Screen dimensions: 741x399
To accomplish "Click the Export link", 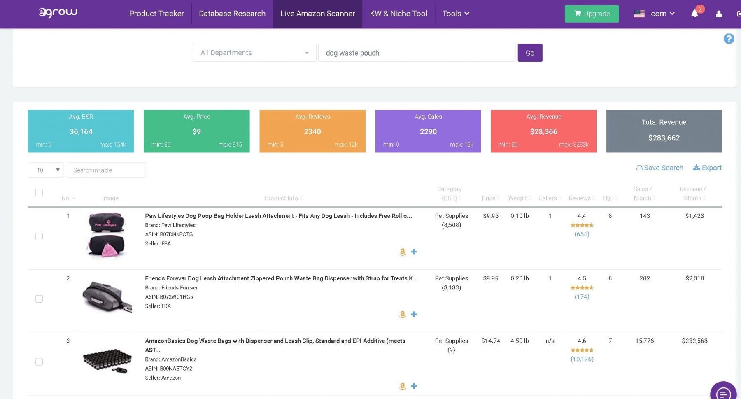I will point(707,168).
